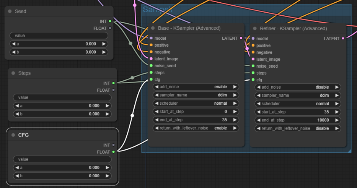
Task: Grab Sampler group bottom-right corner handle
Action: 349,151
